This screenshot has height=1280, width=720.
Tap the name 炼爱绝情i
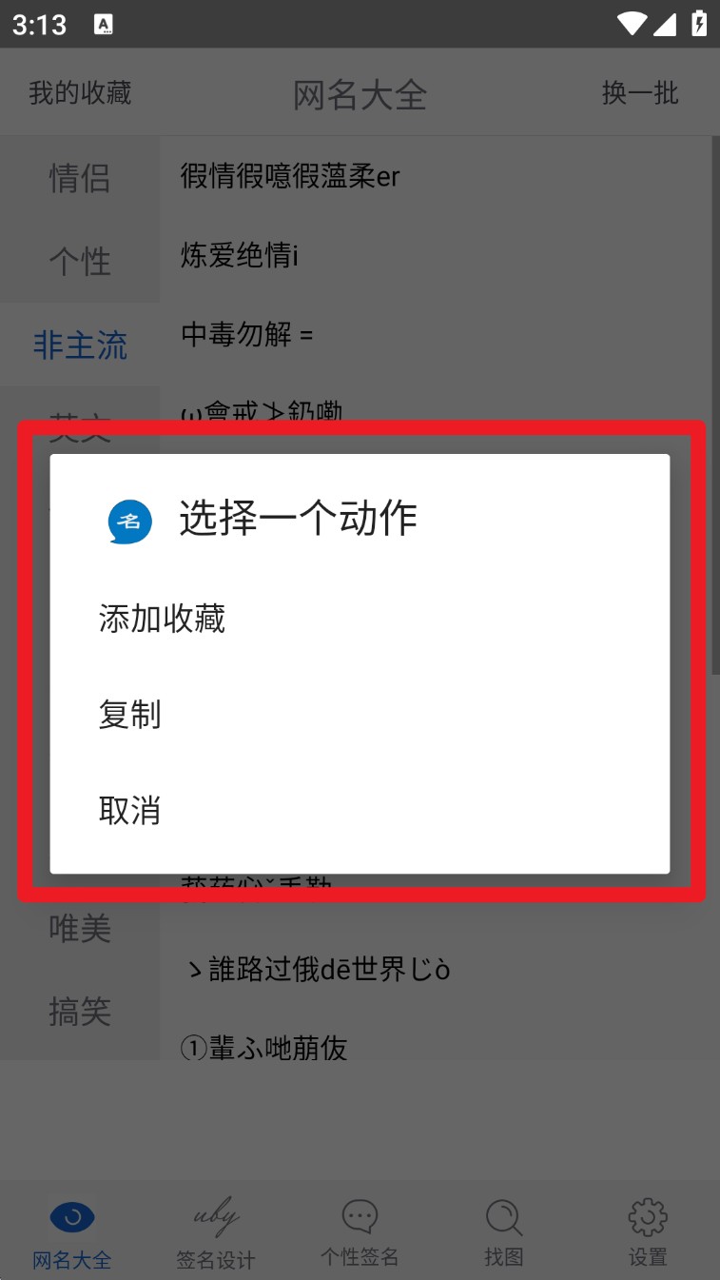[x=239, y=255]
